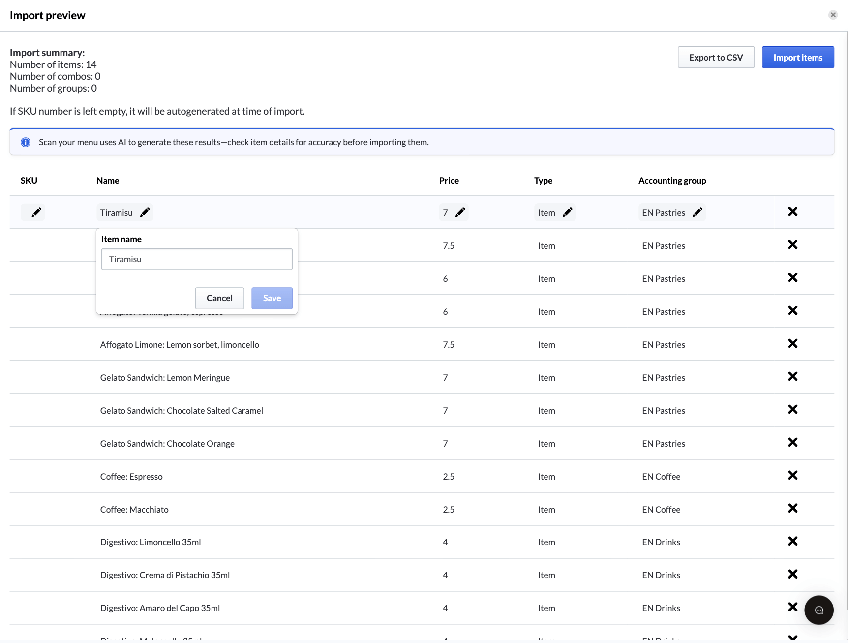
Task: Close the Import preview dialog
Action: tap(833, 15)
